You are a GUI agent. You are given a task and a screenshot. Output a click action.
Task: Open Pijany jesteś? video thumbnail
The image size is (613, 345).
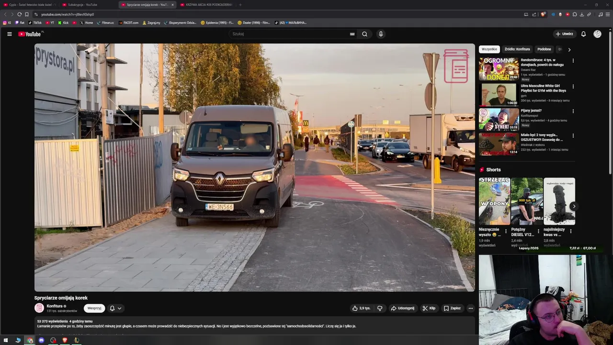[x=499, y=119]
